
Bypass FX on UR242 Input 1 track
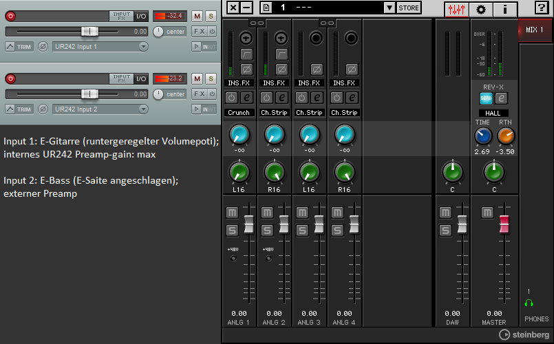click(212, 32)
